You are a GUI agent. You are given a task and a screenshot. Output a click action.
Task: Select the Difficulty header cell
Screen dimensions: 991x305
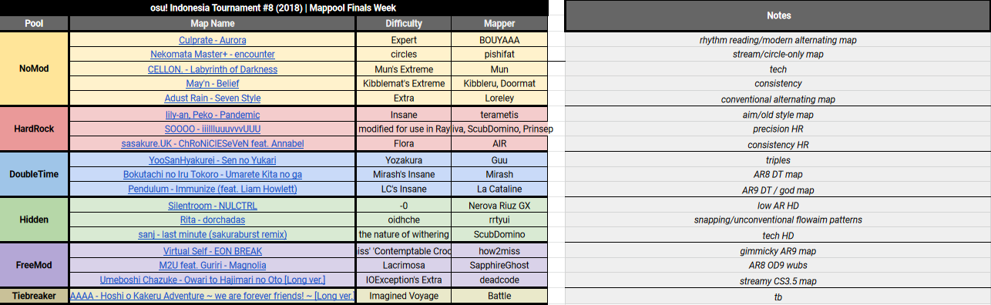[403, 23]
